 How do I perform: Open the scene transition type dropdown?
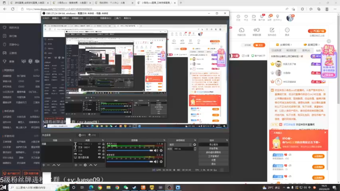coord(180,145)
